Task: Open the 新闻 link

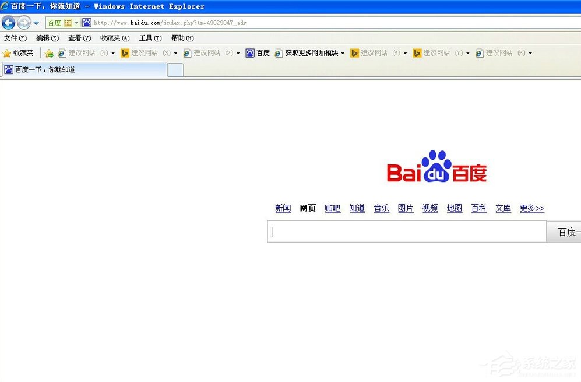Action: click(283, 208)
